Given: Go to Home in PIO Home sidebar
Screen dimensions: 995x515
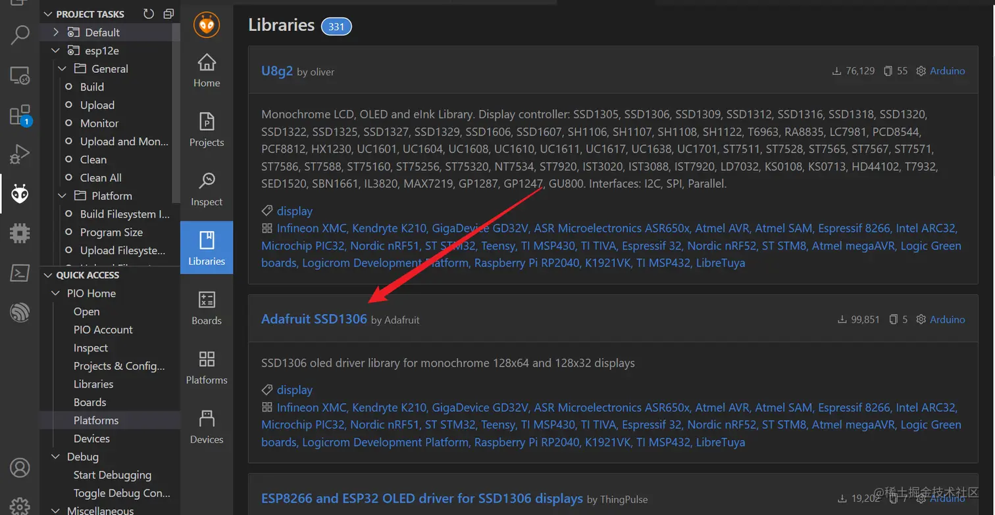Looking at the screenshot, I should click(x=207, y=70).
